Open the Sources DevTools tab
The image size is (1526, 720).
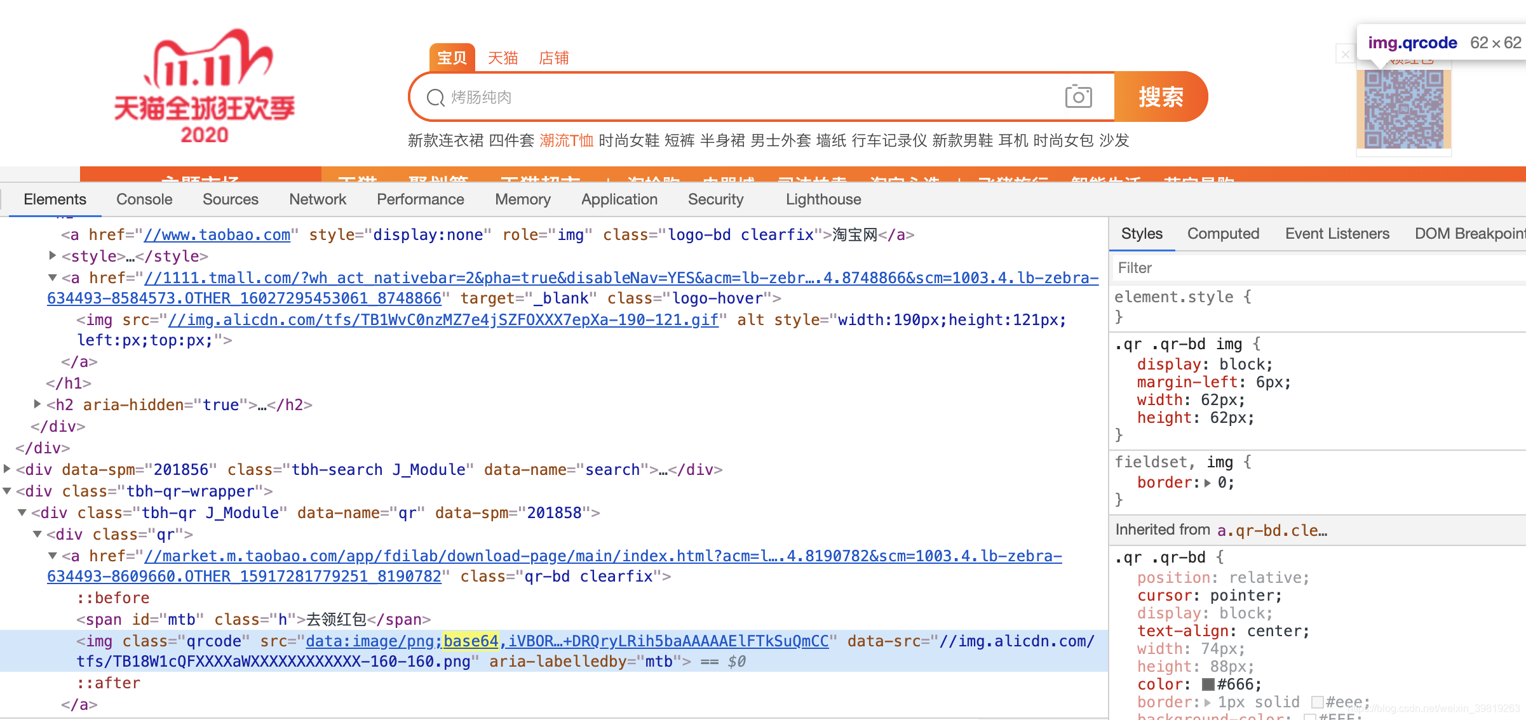(x=231, y=199)
